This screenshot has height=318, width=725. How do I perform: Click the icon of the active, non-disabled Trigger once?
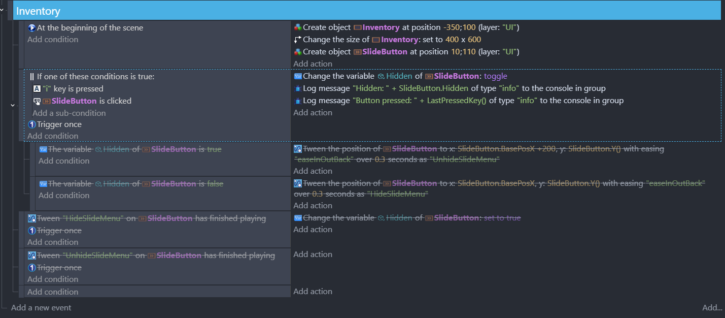pos(31,124)
